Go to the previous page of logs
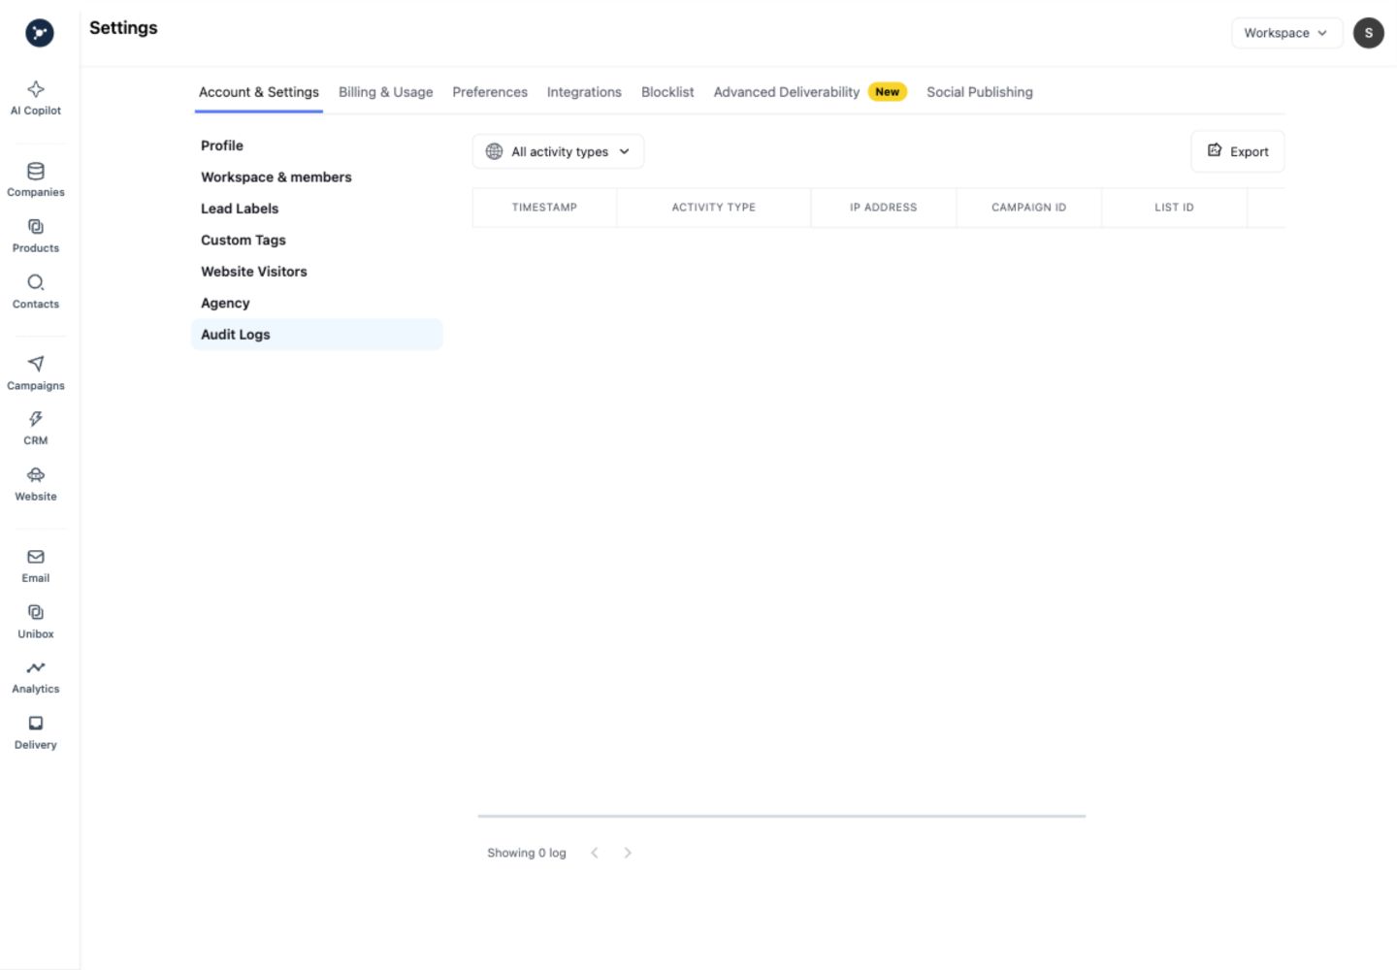The width and height of the screenshot is (1397, 970). pos(595,853)
